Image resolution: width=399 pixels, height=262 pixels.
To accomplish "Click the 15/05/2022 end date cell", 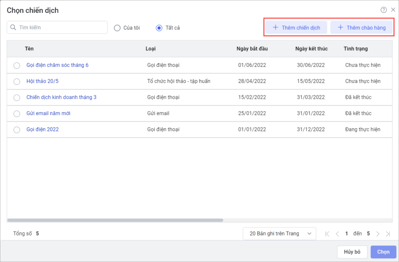I will point(311,81).
